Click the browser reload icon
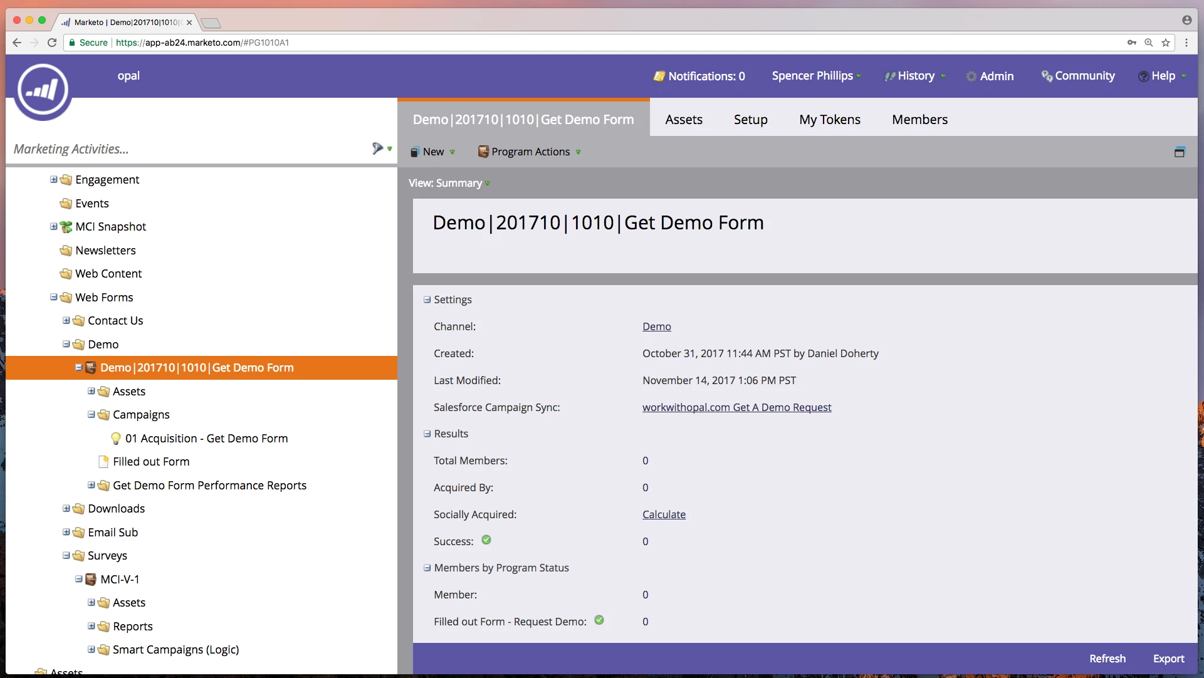Viewport: 1204px width, 678px height. click(x=52, y=43)
